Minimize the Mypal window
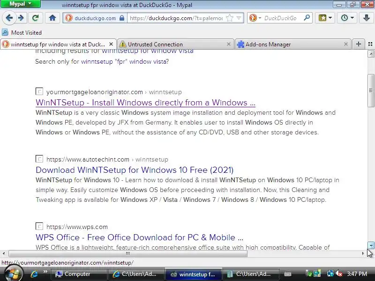Viewport: 375px width, 281px height. pyautogui.click(x=339, y=4)
